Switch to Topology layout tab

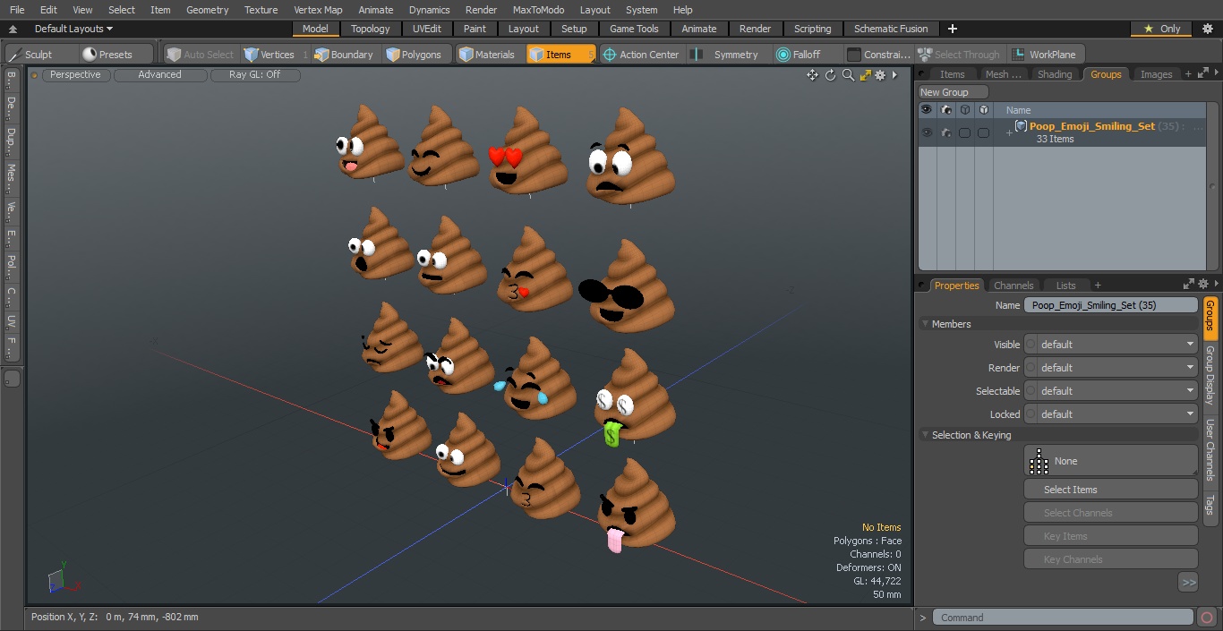(371, 29)
